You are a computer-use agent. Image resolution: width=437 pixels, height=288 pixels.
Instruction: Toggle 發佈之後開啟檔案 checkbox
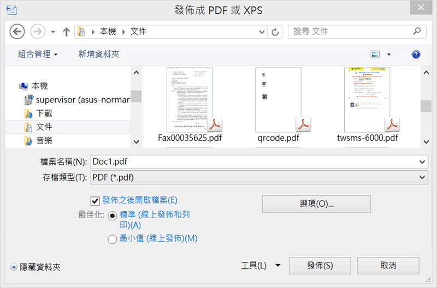point(95,201)
